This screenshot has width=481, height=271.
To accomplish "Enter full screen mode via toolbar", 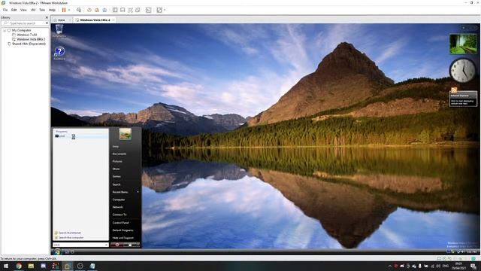I will click(x=130, y=10).
